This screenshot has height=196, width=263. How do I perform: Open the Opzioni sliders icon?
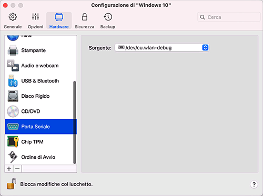click(x=35, y=17)
